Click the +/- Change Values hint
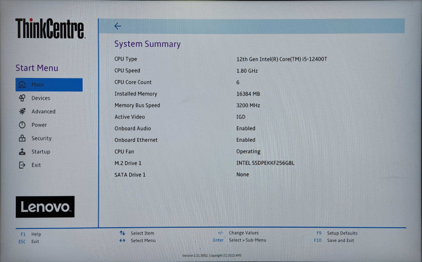This screenshot has height=262, width=422. [x=238, y=232]
